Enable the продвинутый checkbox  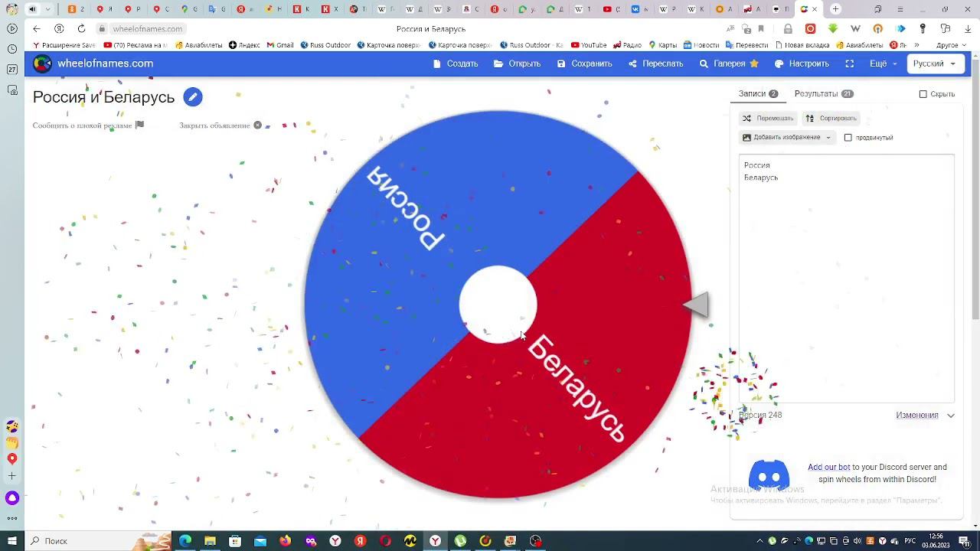848,138
